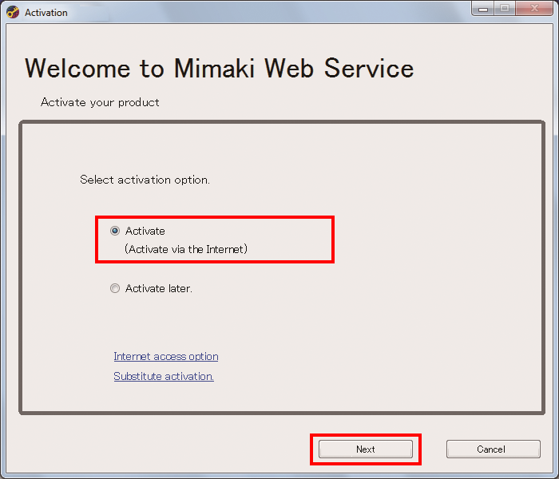This screenshot has width=559, height=479.
Task: Select the Activate via the Internet radio button
Action: click(x=115, y=231)
